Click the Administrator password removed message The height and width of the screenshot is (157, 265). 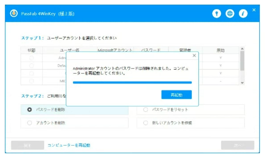[x=131, y=71]
